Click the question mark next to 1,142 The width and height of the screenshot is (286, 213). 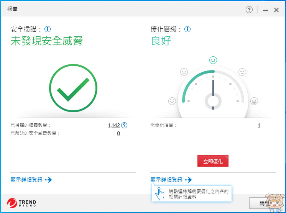[124, 125]
